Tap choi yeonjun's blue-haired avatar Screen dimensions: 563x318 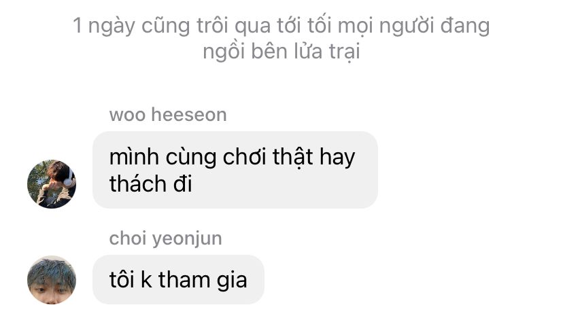point(52,280)
